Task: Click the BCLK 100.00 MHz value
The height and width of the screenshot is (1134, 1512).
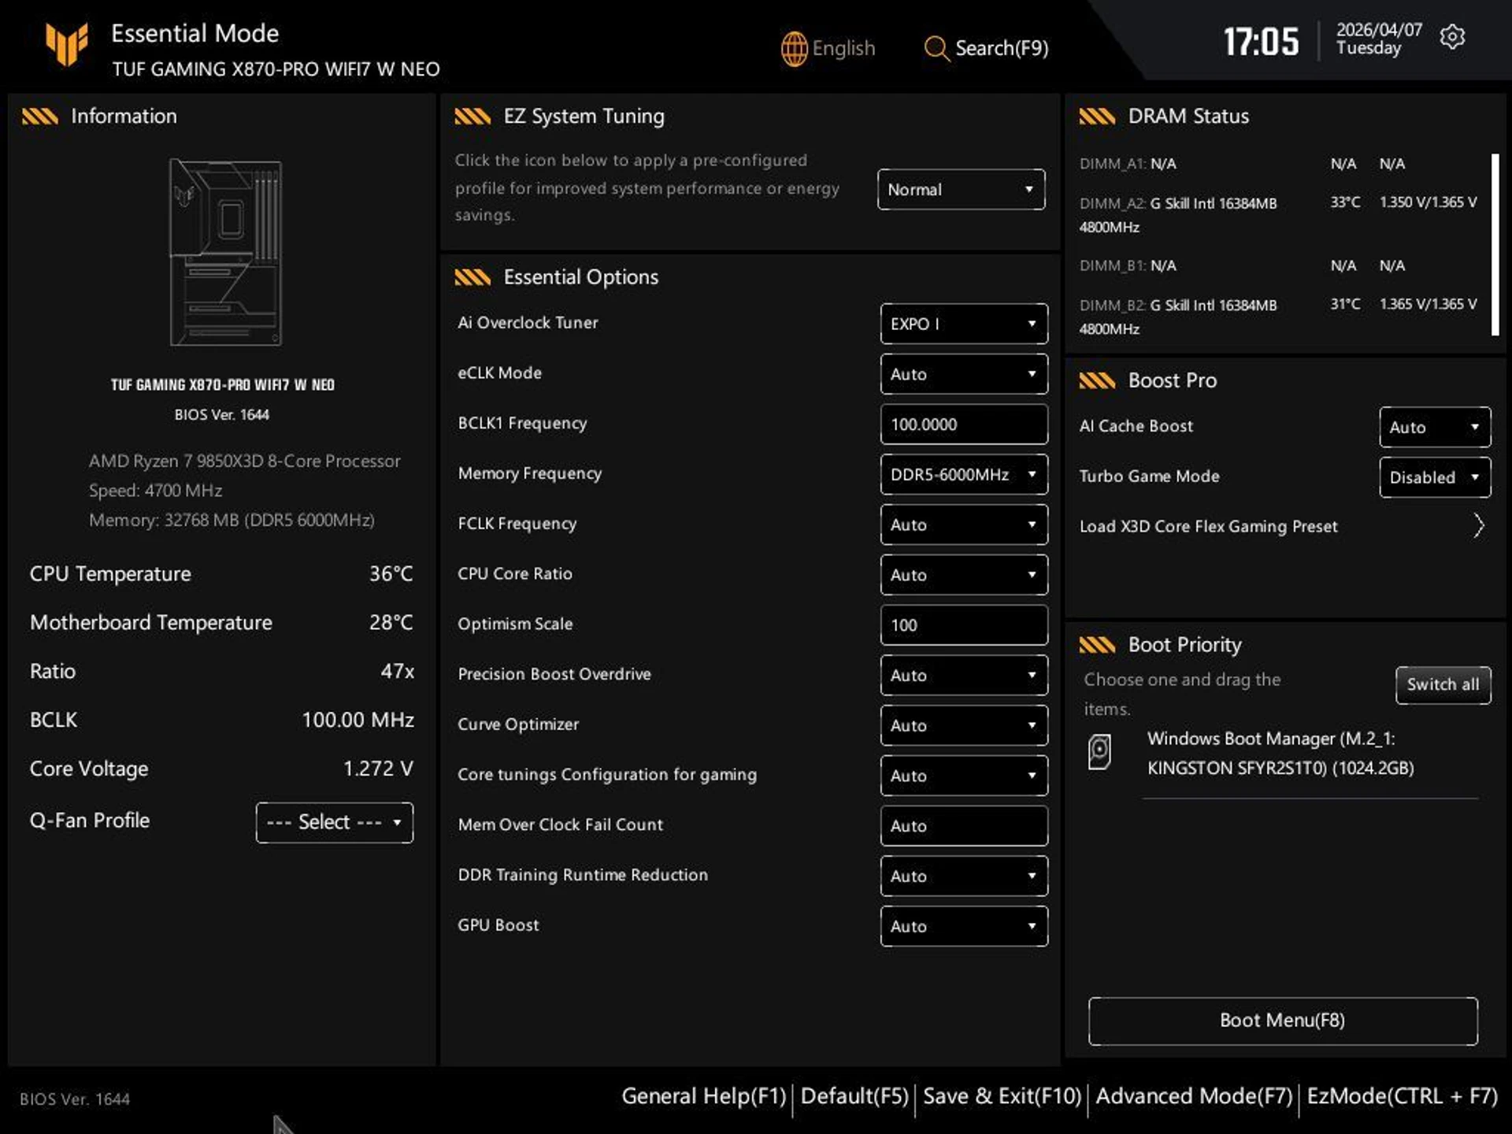Action: click(358, 721)
